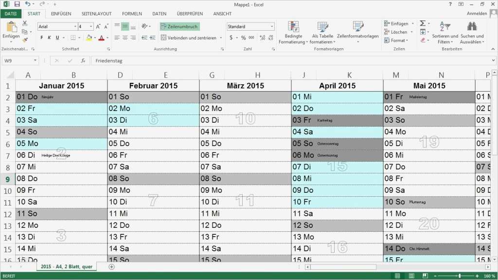Toggle middle vertical alignment
Viewport: 498px width, 280px height.
pyautogui.click(x=125, y=26)
